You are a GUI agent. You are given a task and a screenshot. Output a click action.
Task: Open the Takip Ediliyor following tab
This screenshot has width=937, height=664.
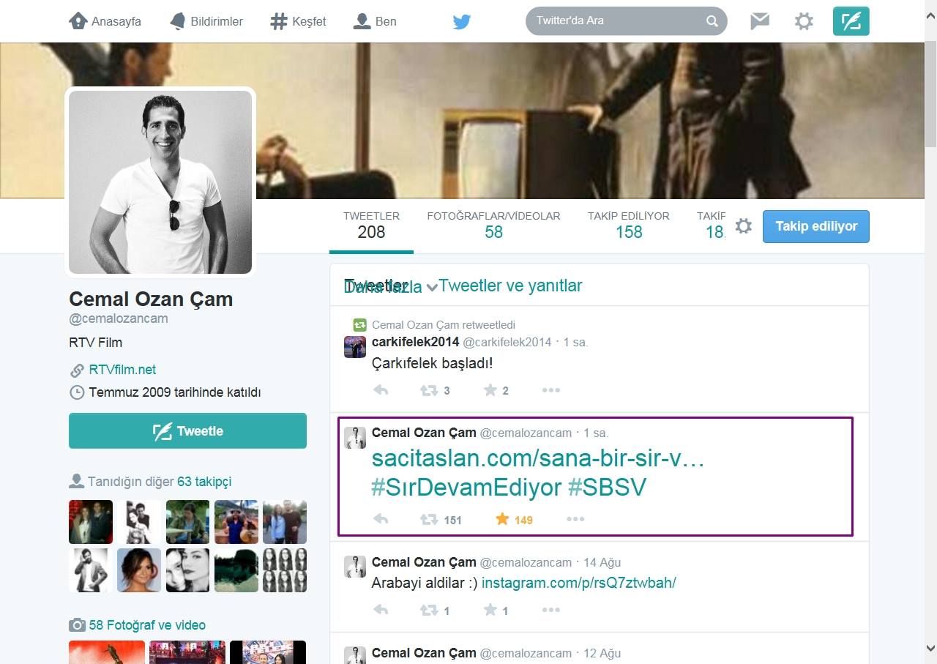(x=629, y=225)
